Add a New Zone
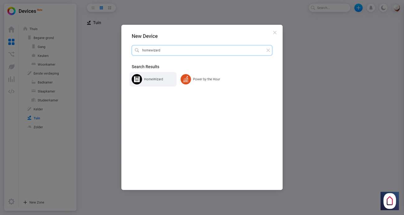Viewport: 404px width, 215px height. 34,202
